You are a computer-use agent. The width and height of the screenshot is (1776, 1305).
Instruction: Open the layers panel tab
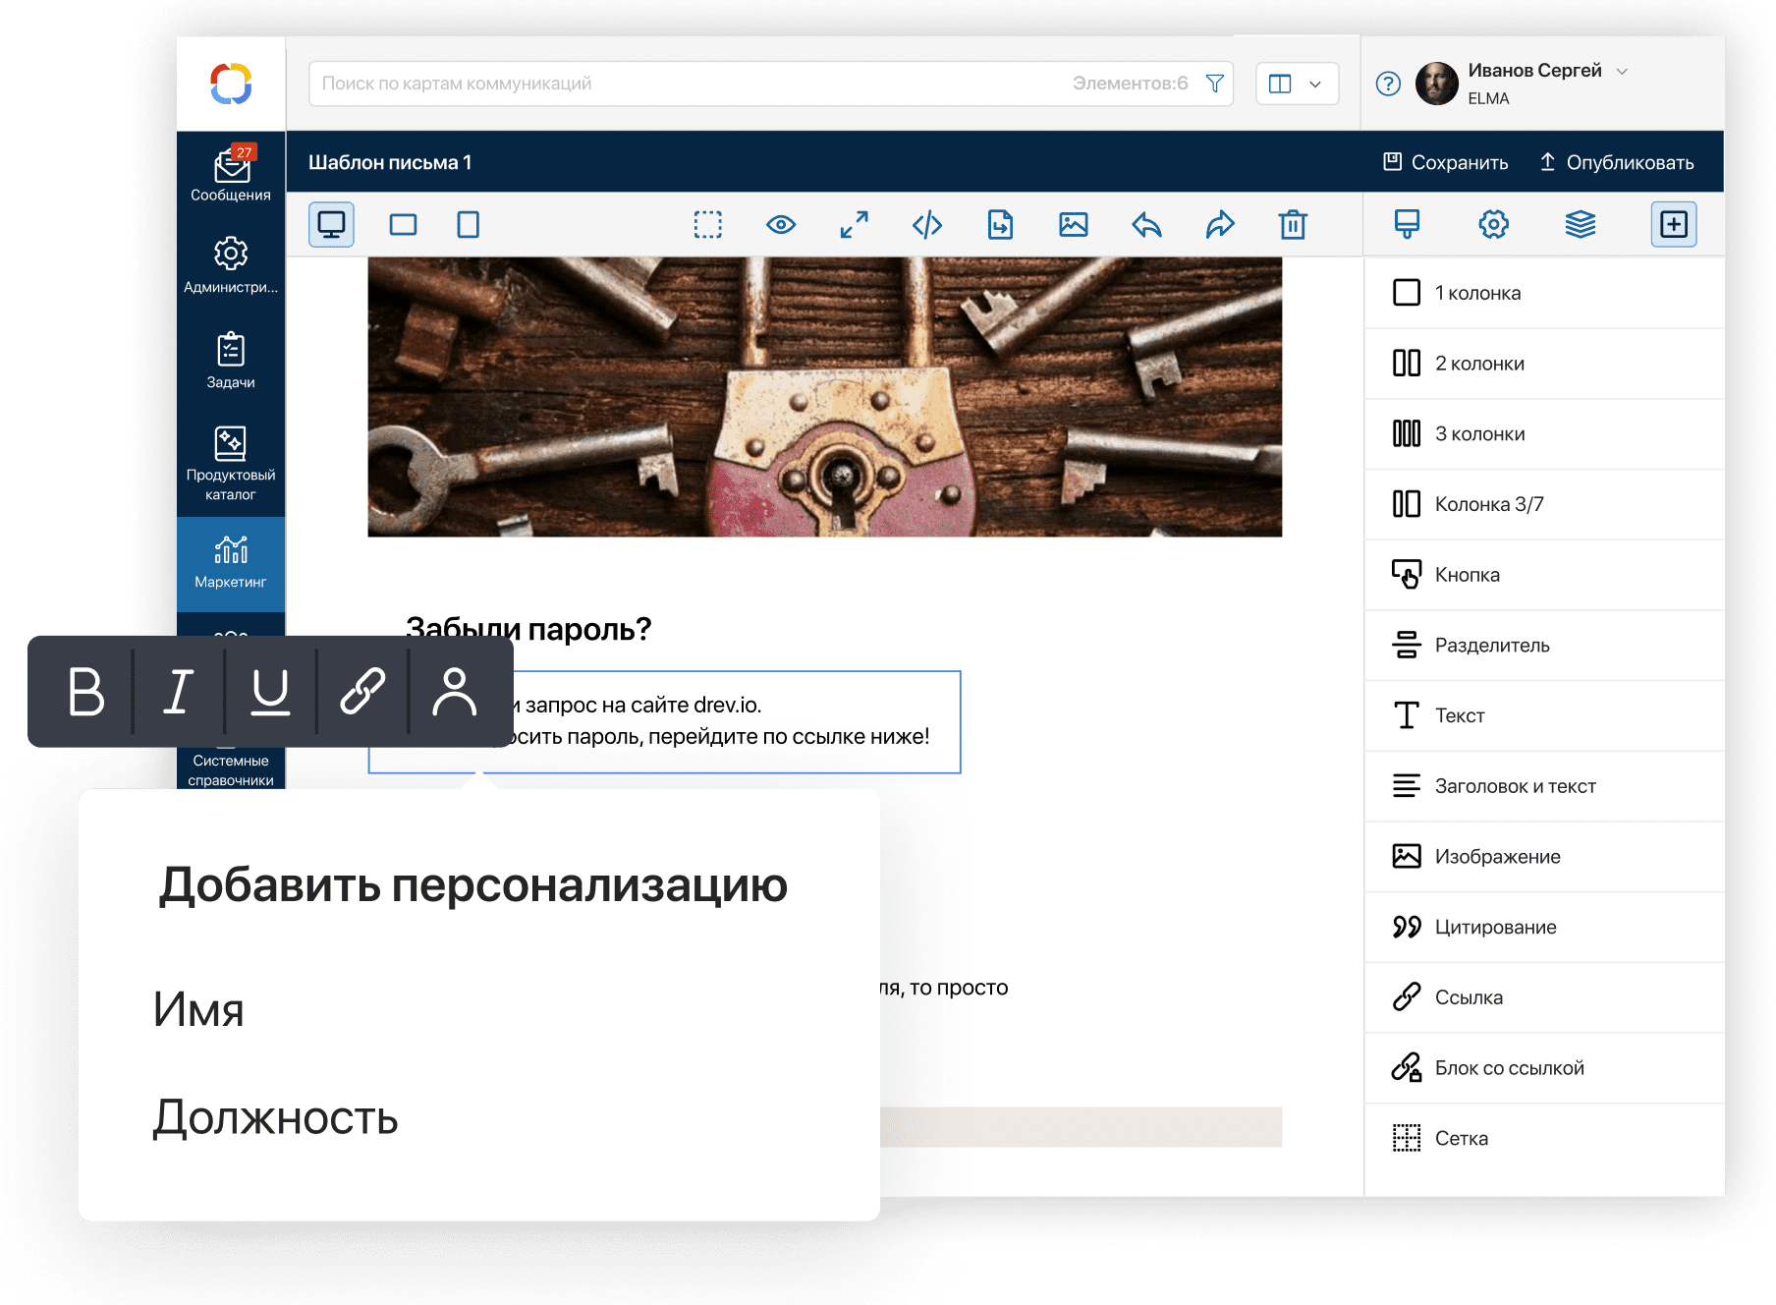[x=1581, y=224]
